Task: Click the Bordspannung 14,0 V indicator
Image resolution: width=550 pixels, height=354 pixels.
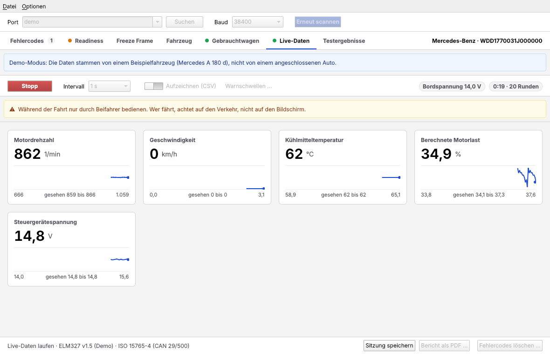Action: pos(452,87)
